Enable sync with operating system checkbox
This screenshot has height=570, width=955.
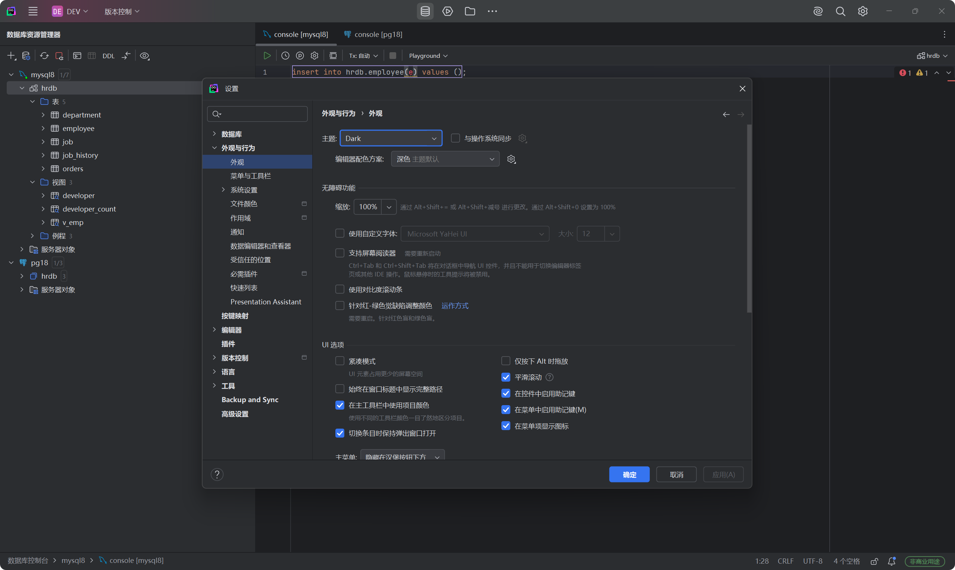pos(455,138)
